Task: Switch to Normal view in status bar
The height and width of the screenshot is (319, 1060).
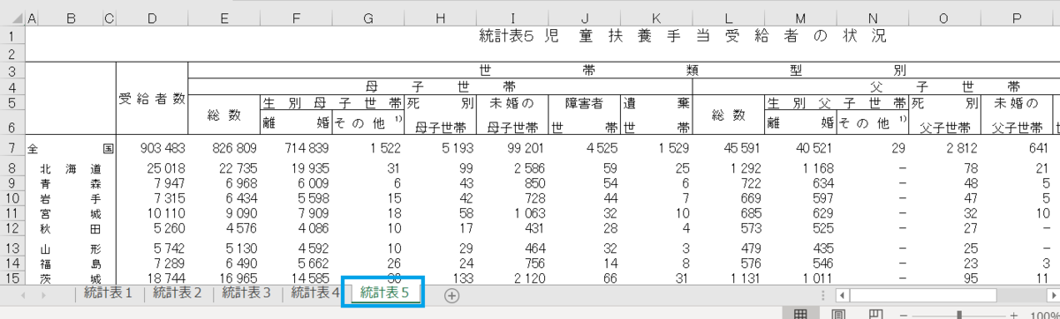Action: [x=799, y=315]
